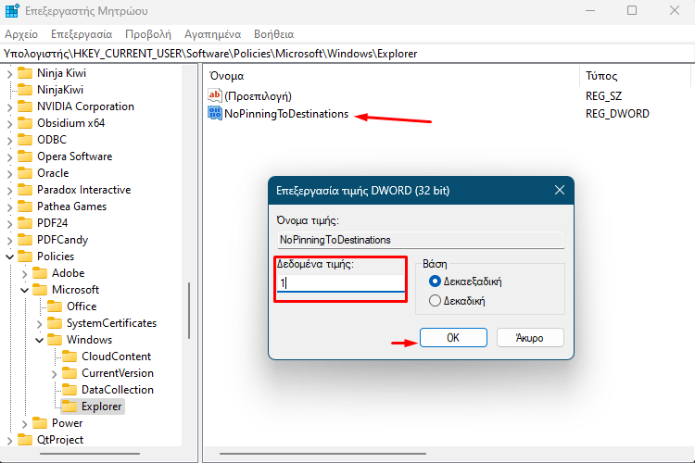Cancel the dialog with Άκυρο
The image size is (695, 463).
(x=530, y=338)
